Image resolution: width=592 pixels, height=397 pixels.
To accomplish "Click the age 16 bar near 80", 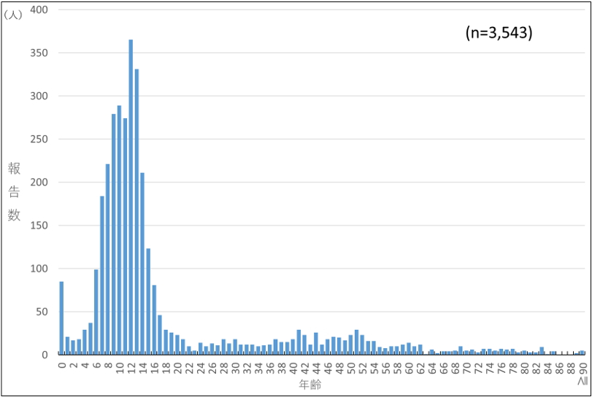I will (x=154, y=320).
